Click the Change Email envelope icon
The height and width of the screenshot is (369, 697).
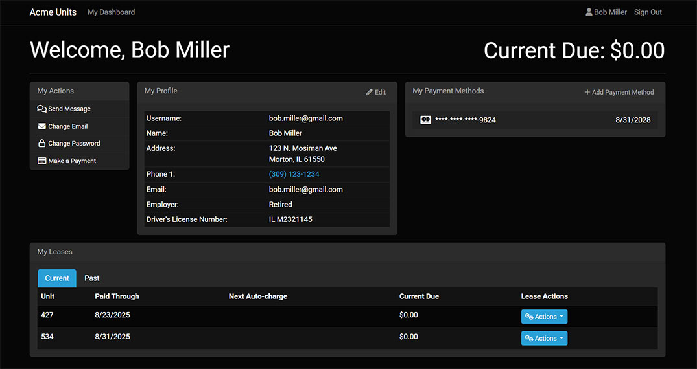pyautogui.click(x=41, y=126)
